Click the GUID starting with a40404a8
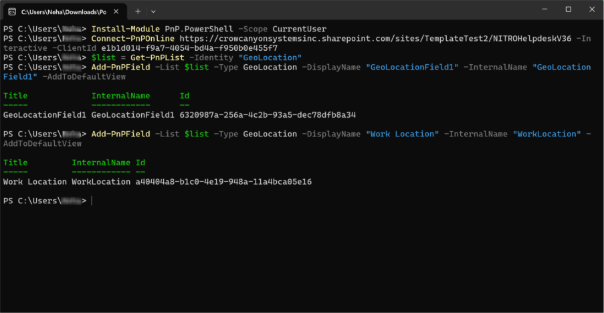This screenshot has height=313, width=604. (x=223, y=182)
